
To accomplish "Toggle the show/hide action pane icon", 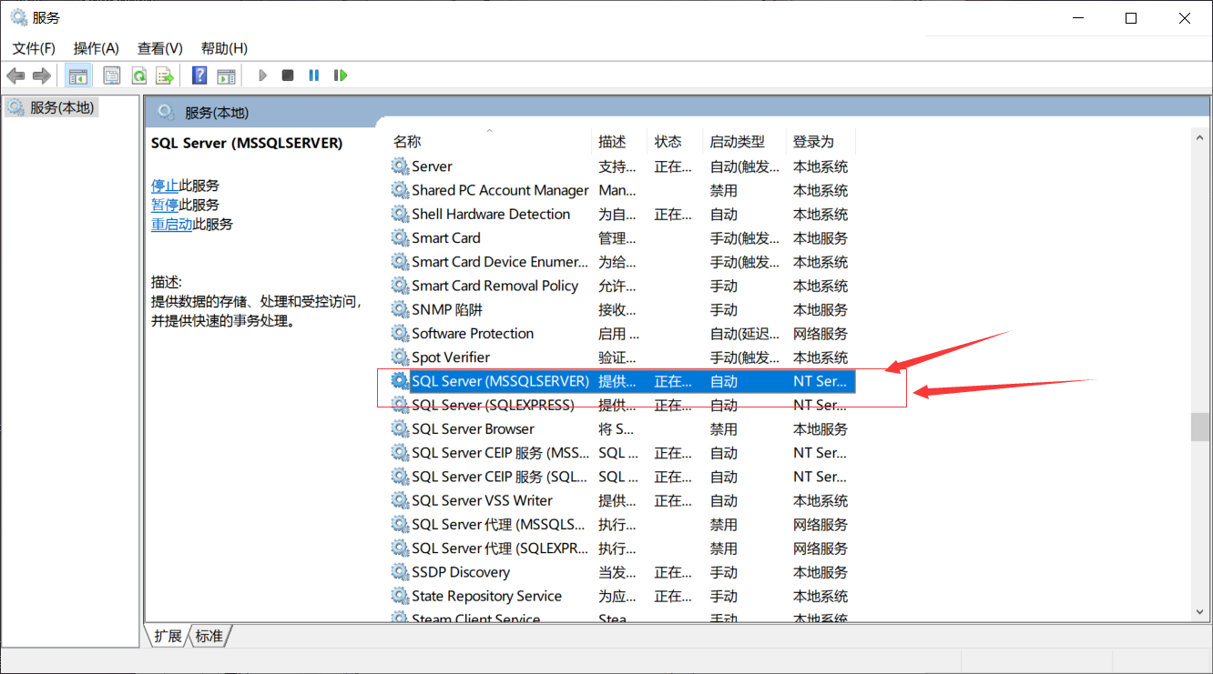I will coord(226,75).
